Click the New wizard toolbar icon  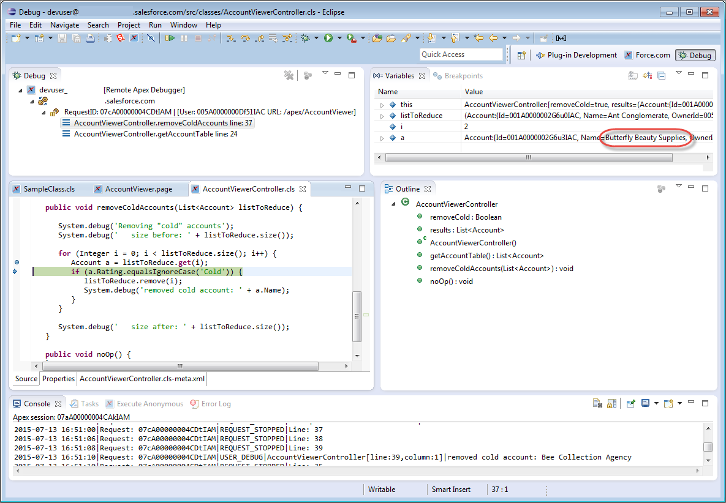[x=16, y=39]
